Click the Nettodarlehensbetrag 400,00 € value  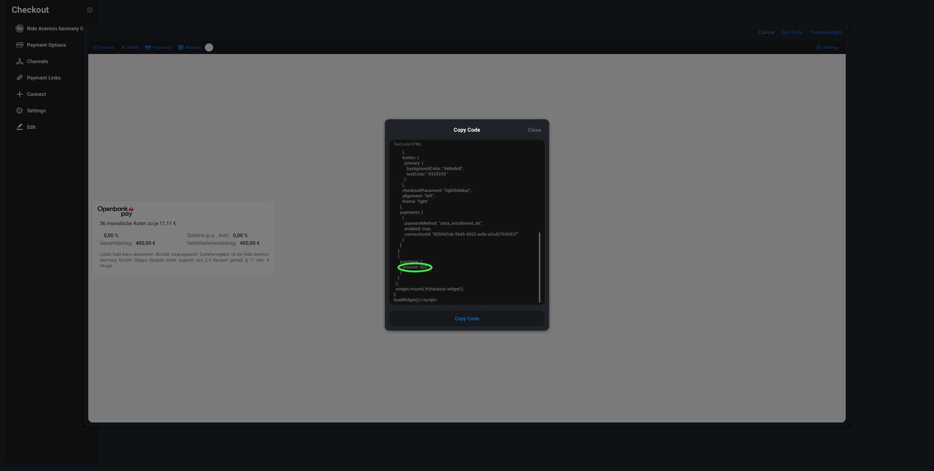250,243
